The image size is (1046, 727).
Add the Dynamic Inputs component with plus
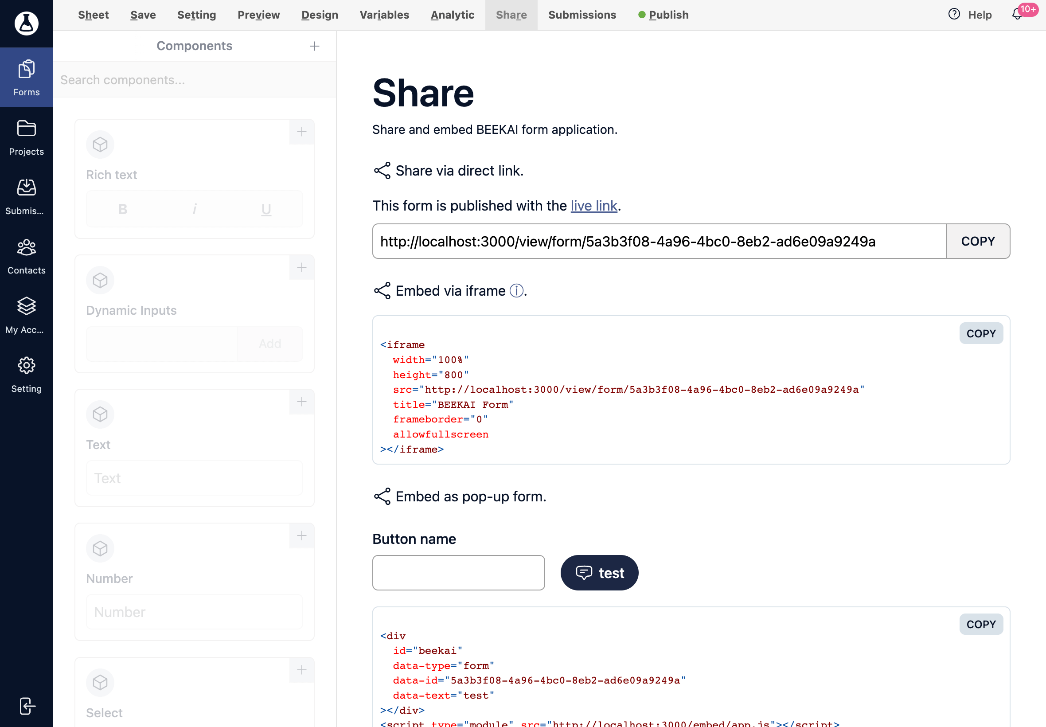pyautogui.click(x=301, y=267)
